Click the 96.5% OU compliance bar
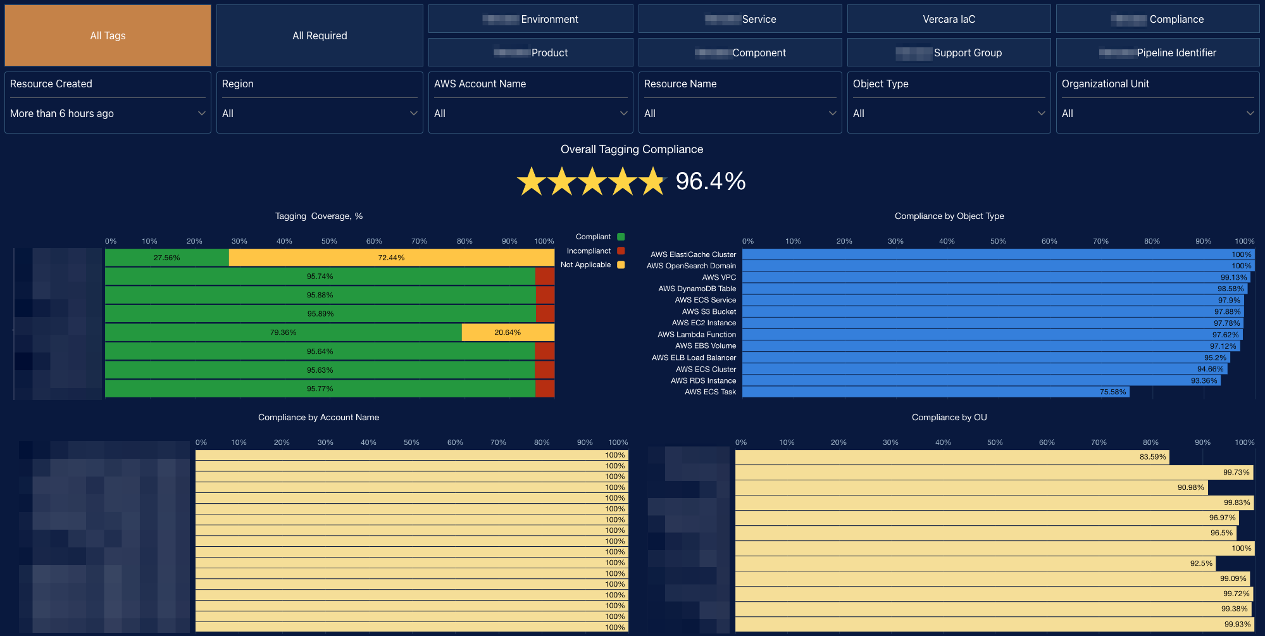 pos(986,533)
